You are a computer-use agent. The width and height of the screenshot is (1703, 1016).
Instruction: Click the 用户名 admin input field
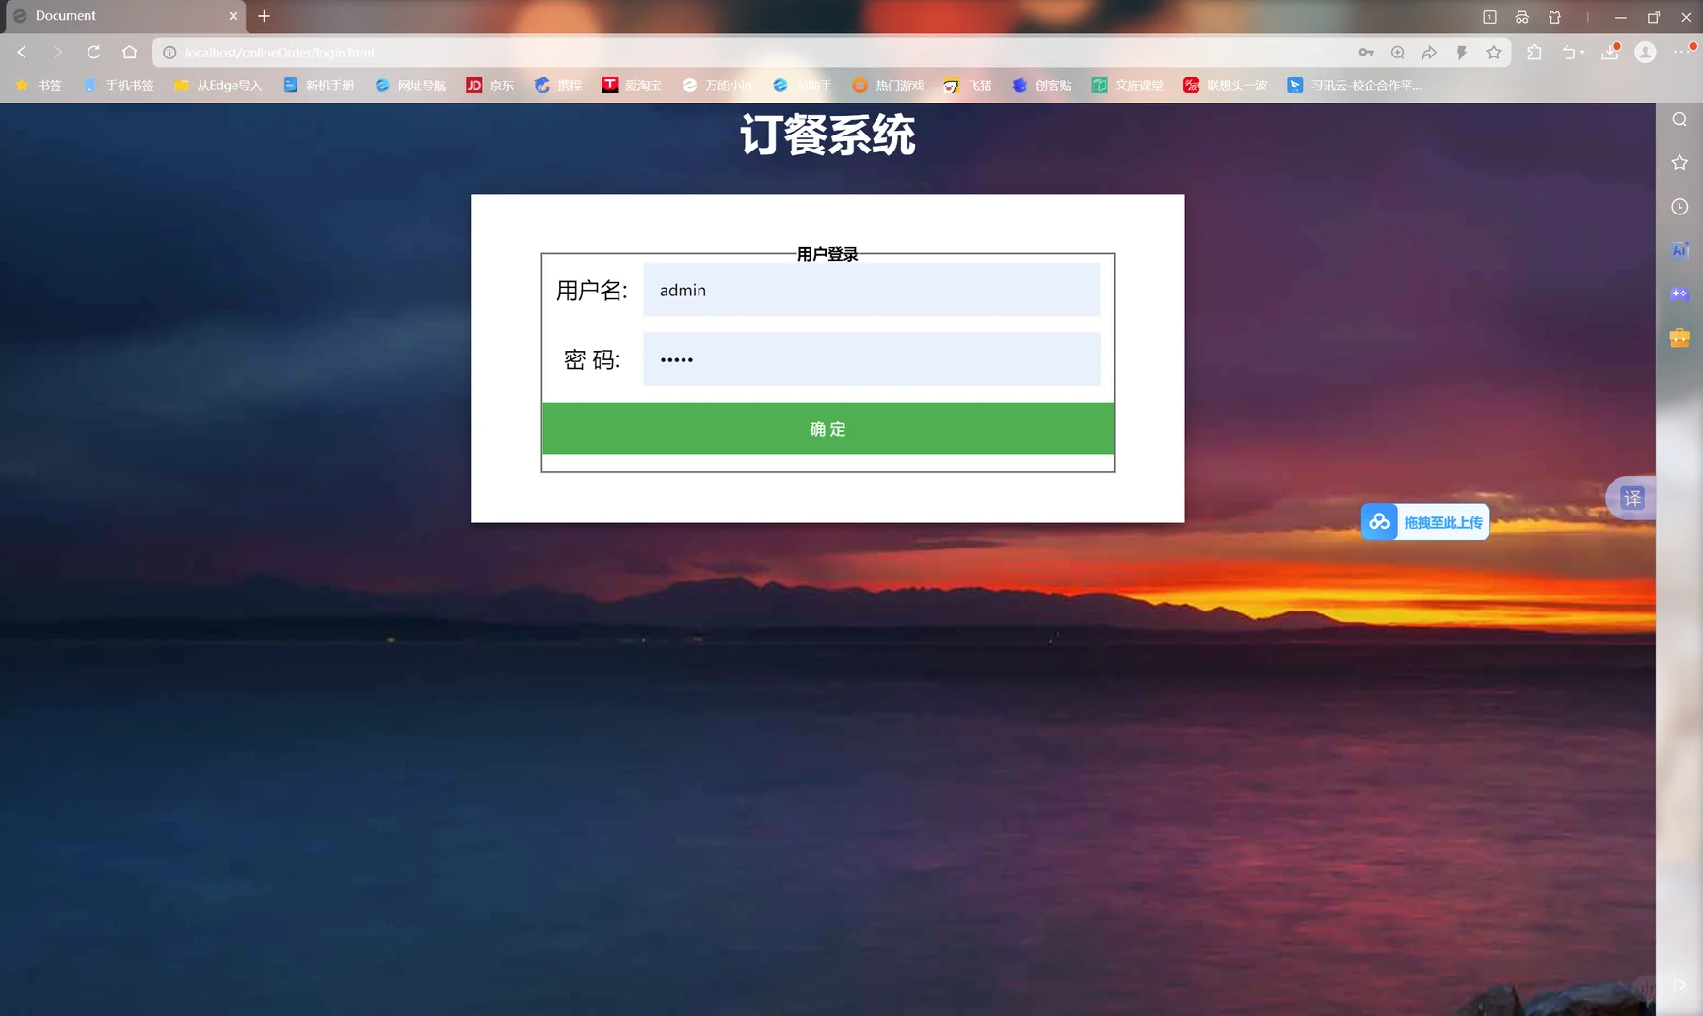(871, 290)
